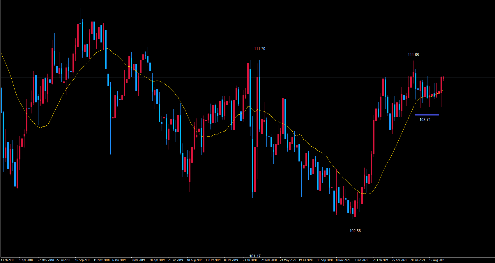Select the 13 Oct 2019 date marker
This screenshot has height=263, width=495.
[x=213, y=260]
